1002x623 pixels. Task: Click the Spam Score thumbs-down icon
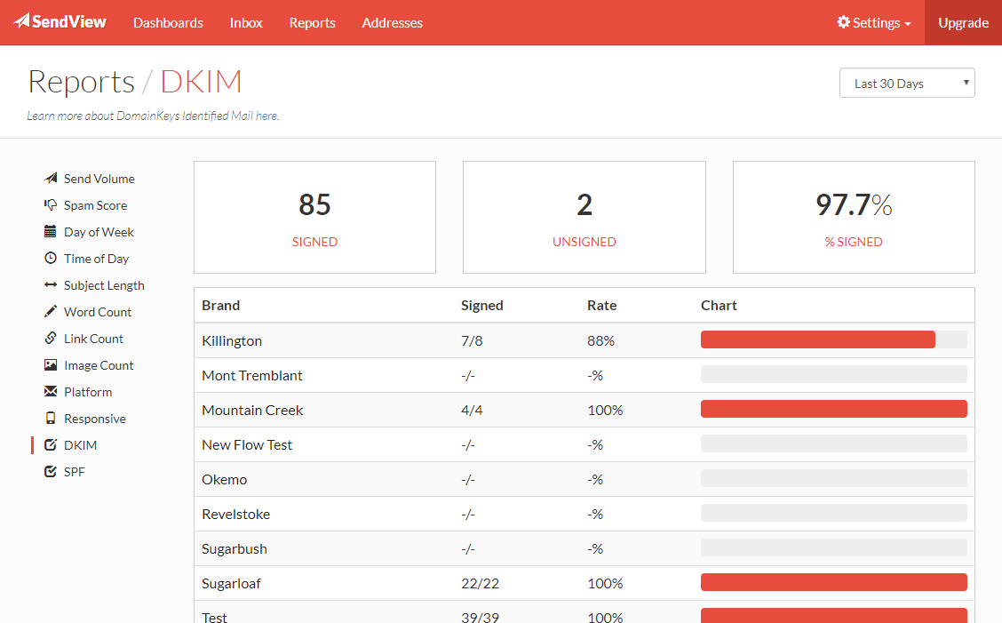[51, 204]
